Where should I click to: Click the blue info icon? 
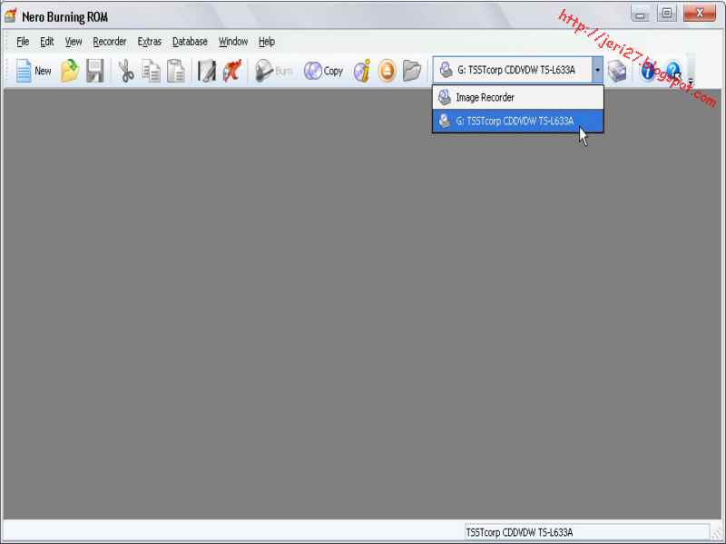[x=648, y=71]
